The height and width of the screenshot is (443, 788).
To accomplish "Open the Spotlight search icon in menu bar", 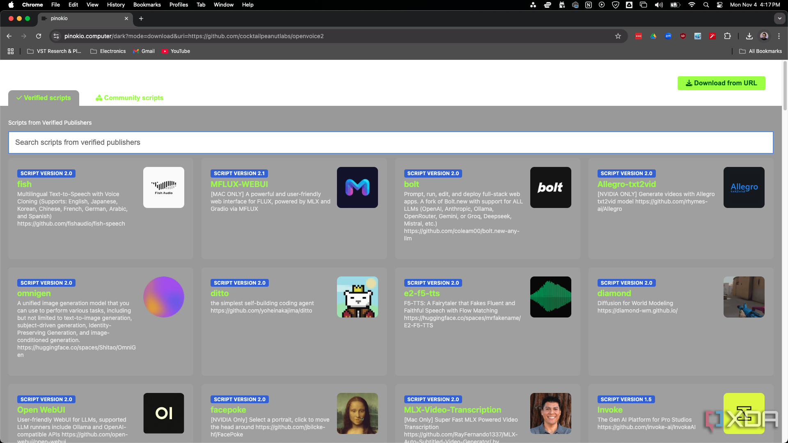I will [706, 5].
